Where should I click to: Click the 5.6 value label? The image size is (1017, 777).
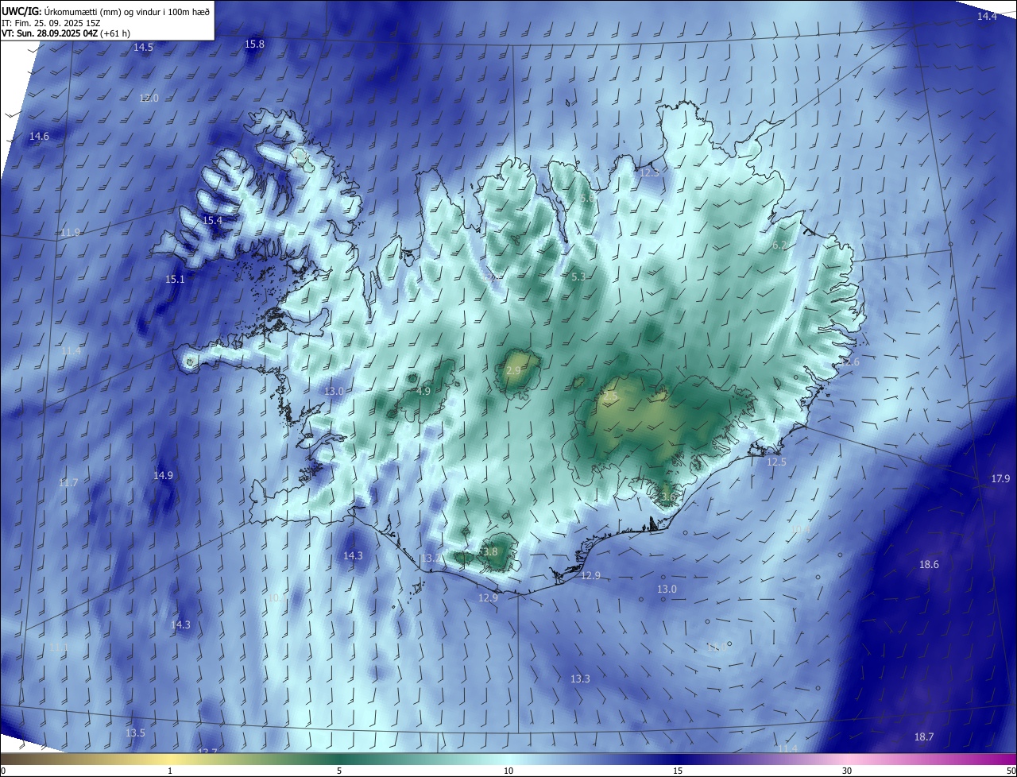tap(587, 199)
